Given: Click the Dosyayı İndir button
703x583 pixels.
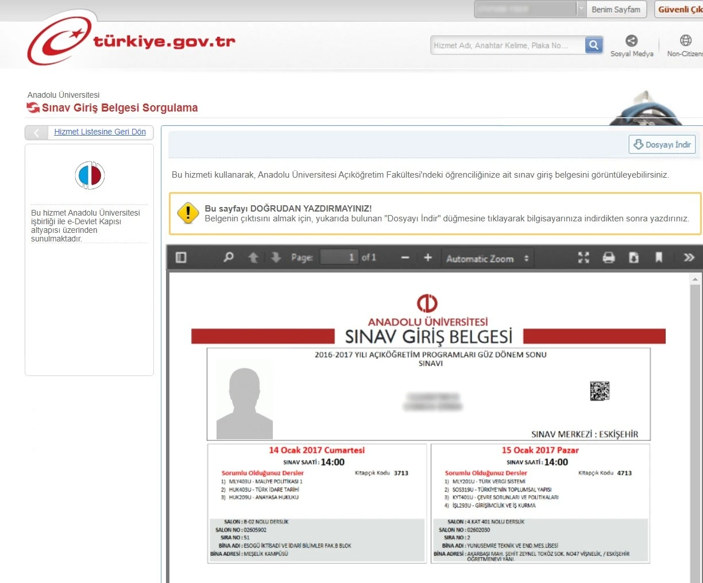Looking at the screenshot, I should pyautogui.click(x=662, y=145).
